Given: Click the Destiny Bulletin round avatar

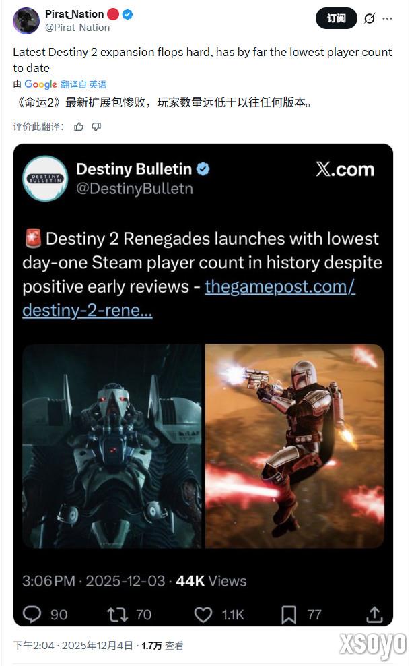Looking at the screenshot, I should pyautogui.click(x=45, y=178).
